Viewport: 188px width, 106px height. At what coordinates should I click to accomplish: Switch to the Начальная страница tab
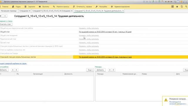[9, 11]
